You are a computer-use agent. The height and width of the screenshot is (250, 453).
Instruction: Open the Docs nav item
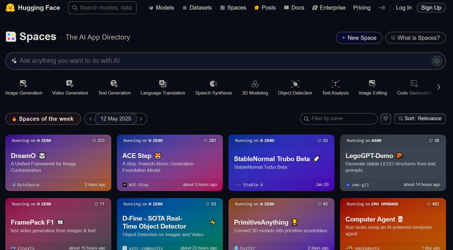pos(294,8)
